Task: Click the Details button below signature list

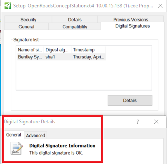Action: (x=130, y=100)
